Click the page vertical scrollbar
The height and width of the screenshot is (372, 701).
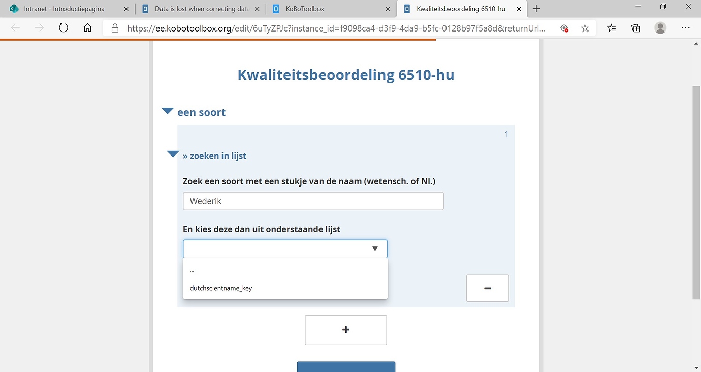click(x=696, y=193)
